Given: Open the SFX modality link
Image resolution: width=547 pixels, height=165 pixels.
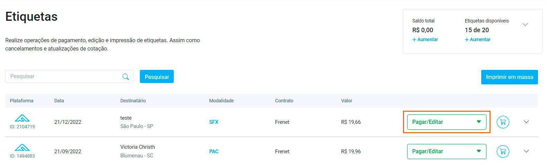Looking at the screenshot, I should [x=214, y=122].
